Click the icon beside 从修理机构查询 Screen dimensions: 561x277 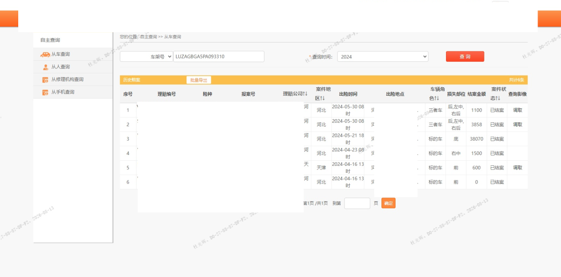coord(45,79)
